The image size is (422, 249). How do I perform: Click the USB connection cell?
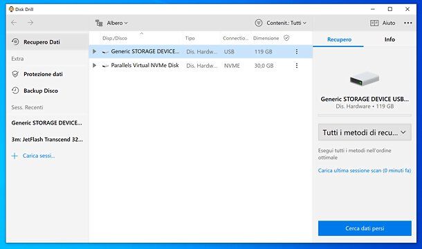point(229,52)
